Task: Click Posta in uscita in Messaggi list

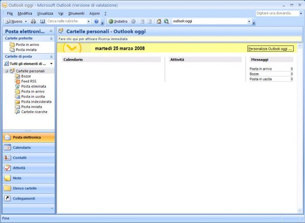Action: coord(261,79)
